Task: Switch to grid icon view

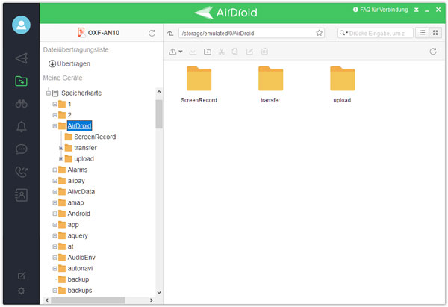Action: [435, 33]
